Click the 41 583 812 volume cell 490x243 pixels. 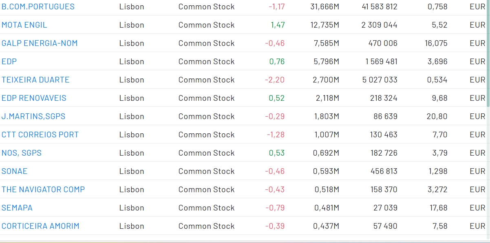tap(379, 7)
